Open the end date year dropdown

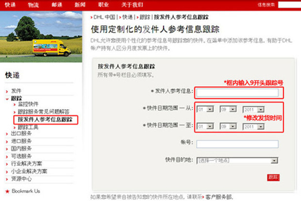(x=253, y=127)
